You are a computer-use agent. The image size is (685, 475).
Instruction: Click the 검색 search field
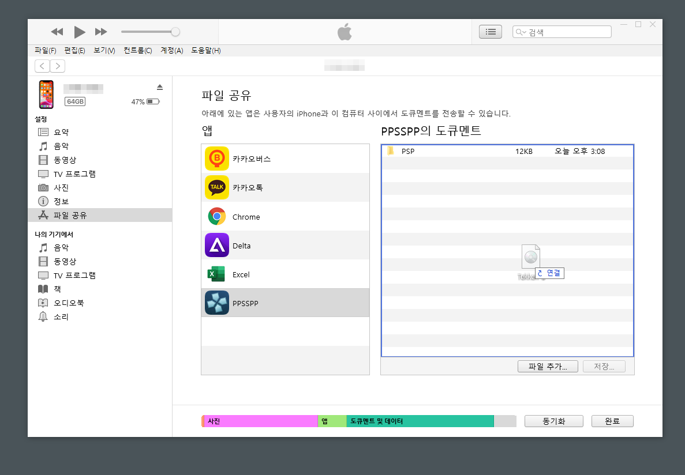562,32
